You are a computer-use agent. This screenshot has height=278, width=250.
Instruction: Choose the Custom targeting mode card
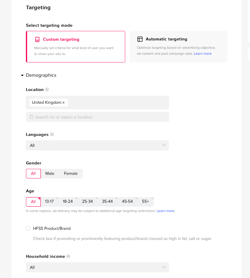[76, 47]
